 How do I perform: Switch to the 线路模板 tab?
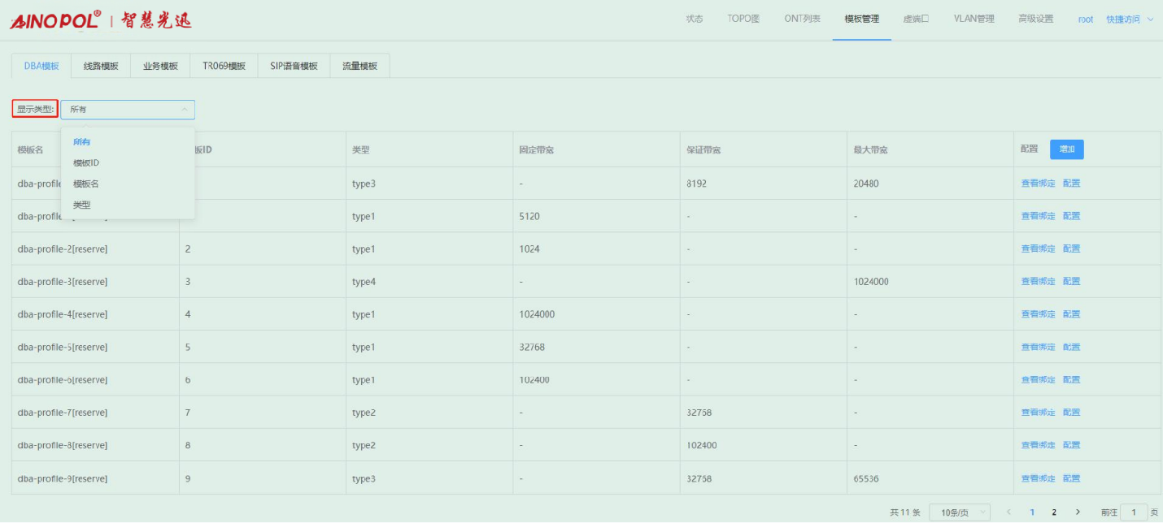click(x=101, y=67)
